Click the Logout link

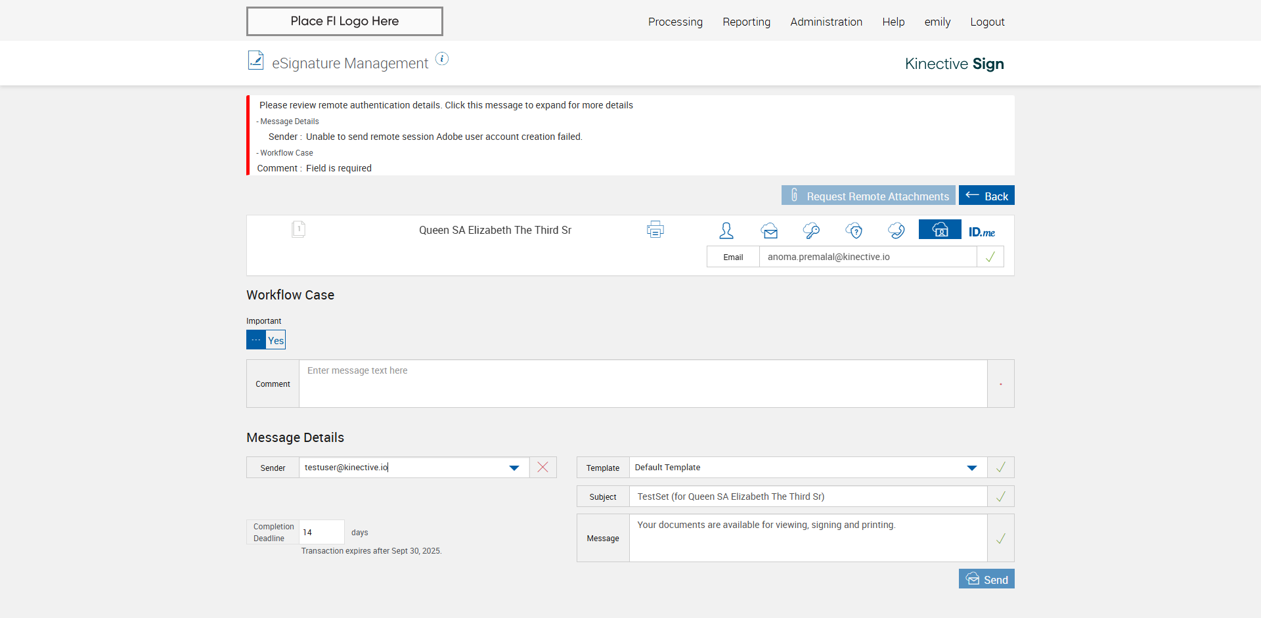(987, 22)
